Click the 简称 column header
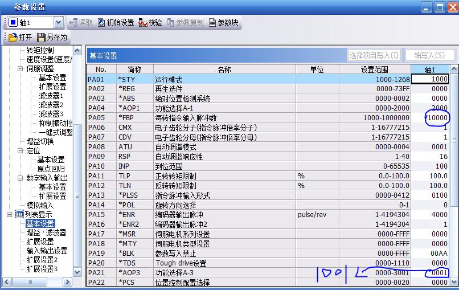Screen dimensions: 459x290 [134, 70]
